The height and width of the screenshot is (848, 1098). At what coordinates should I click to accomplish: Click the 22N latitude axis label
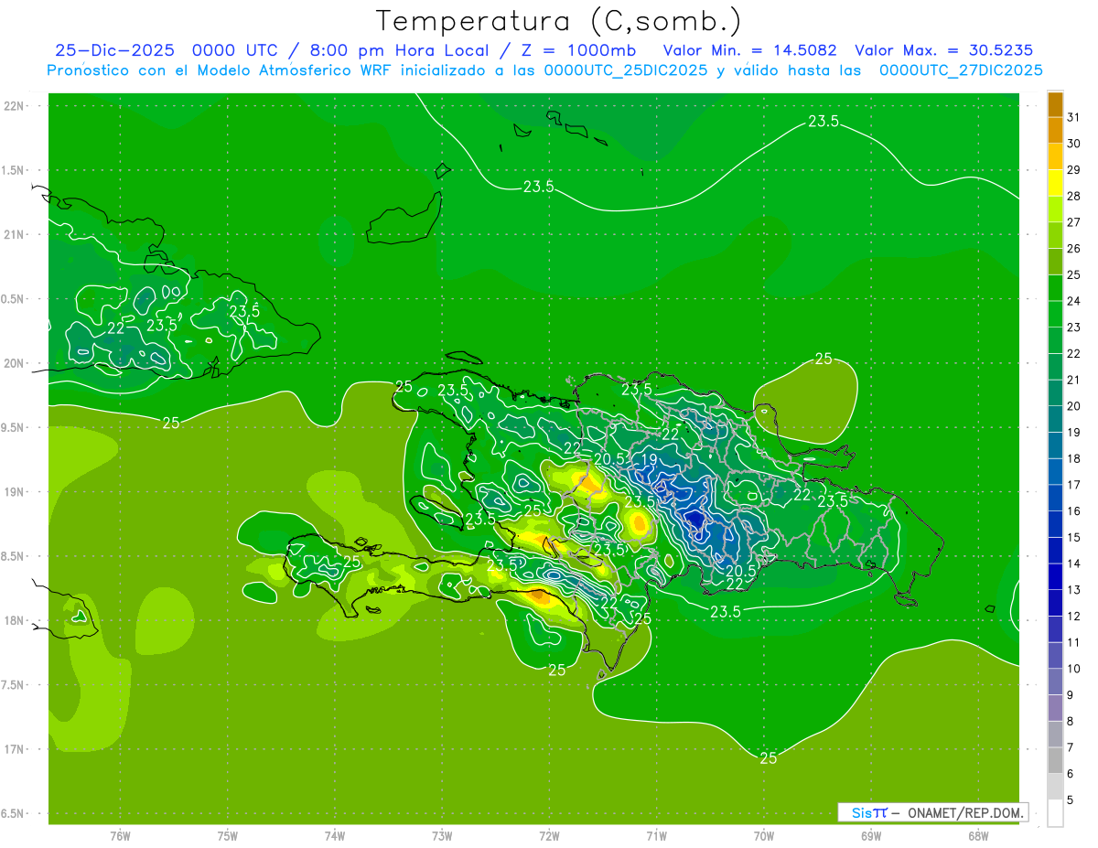pos(15,106)
